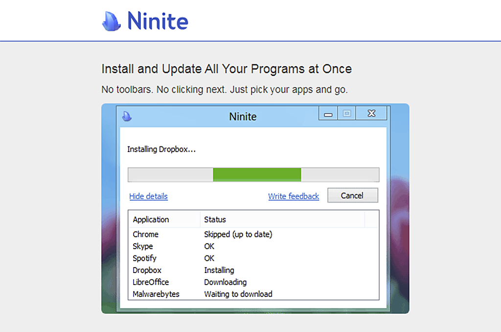501x332 pixels.
Task: Click the Ninite dialog title bar text
Action: pyautogui.click(x=243, y=117)
